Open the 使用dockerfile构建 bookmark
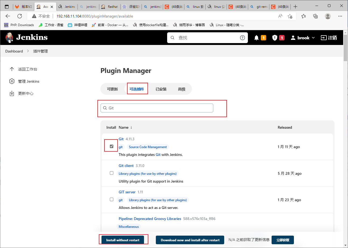The height and width of the screenshot is (248, 348). (150, 25)
